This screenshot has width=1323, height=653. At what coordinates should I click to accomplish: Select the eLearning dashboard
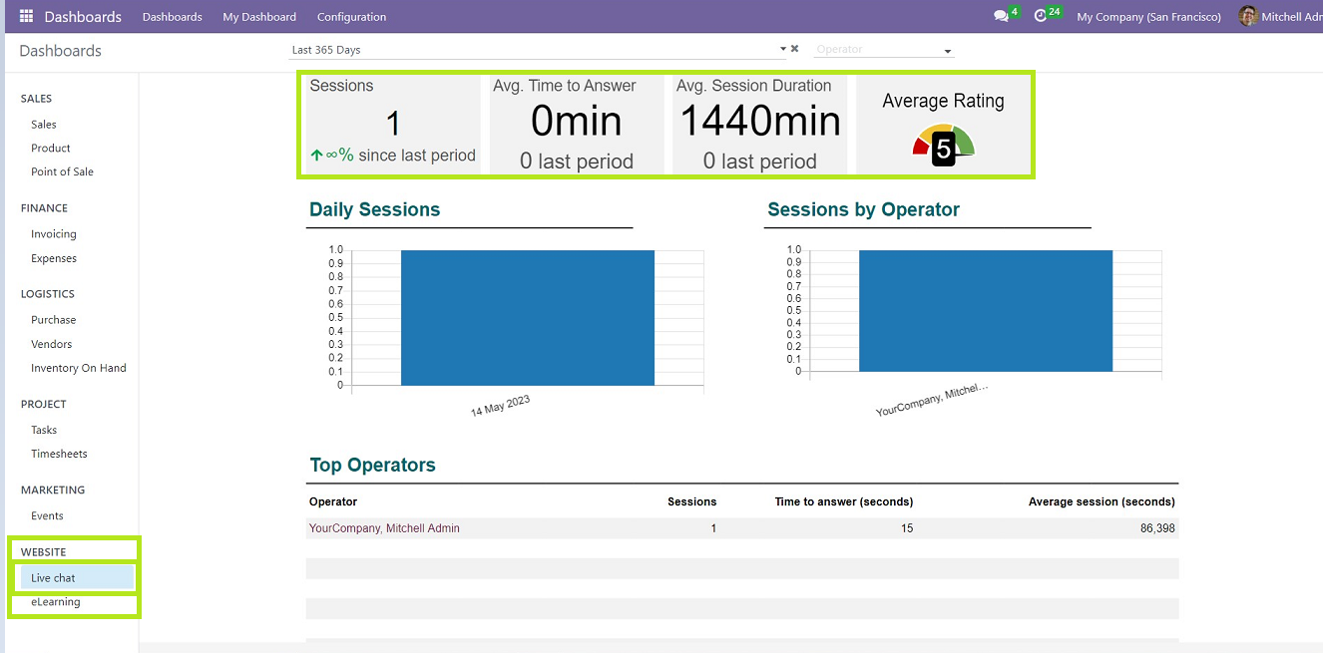(56, 602)
